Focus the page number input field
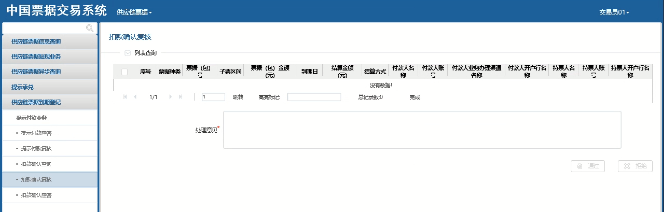This screenshot has width=664, height=212. tap(213, 97)
